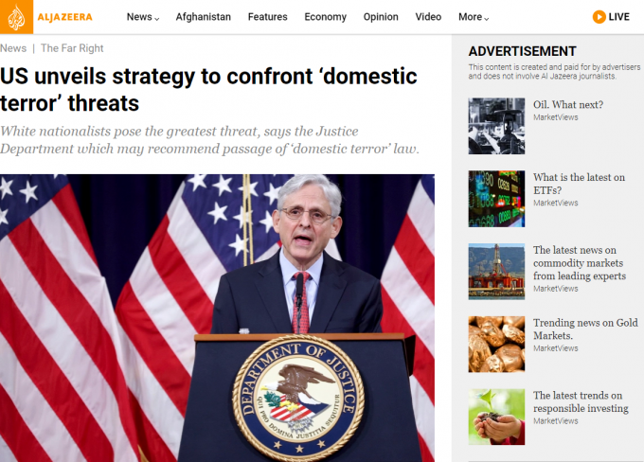The width and height of the screenshot is (644, 462).
Task: Click 'Trending news on Gold Markets' link
Action: point(585,329)
